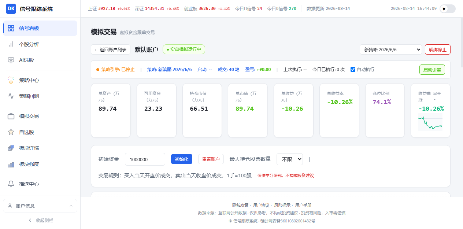Click the 持仓市值 66.51 card
463x229 pixels.
click(202, 110)
